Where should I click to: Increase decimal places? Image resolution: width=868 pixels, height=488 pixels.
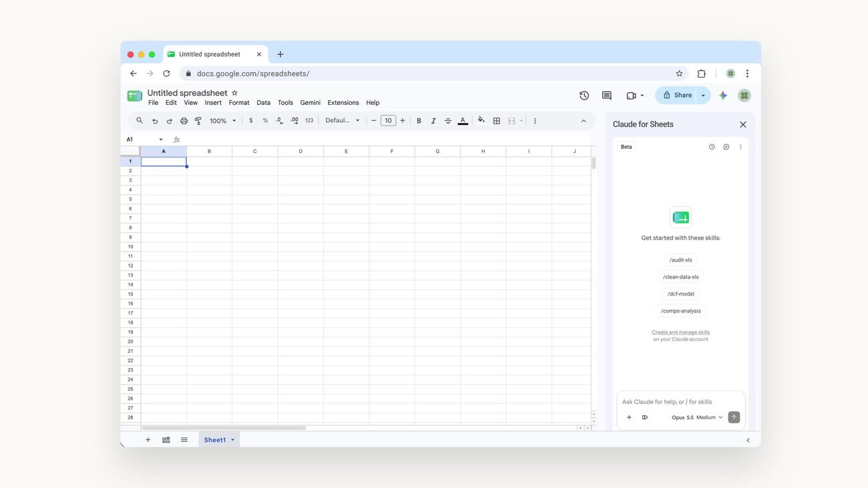pyautogui.click(x=294, y=121)
